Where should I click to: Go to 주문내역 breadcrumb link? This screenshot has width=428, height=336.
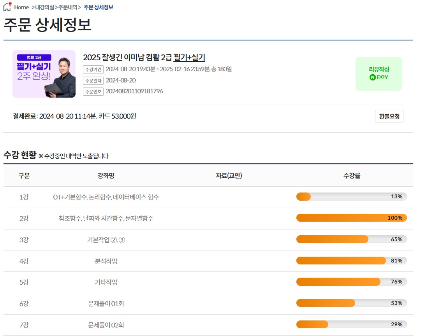(x=68, y=7)
